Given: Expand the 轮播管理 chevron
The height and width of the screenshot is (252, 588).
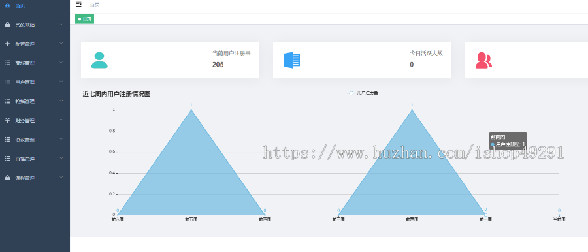Looking at the screenshot, I should [x=61, y=101].
